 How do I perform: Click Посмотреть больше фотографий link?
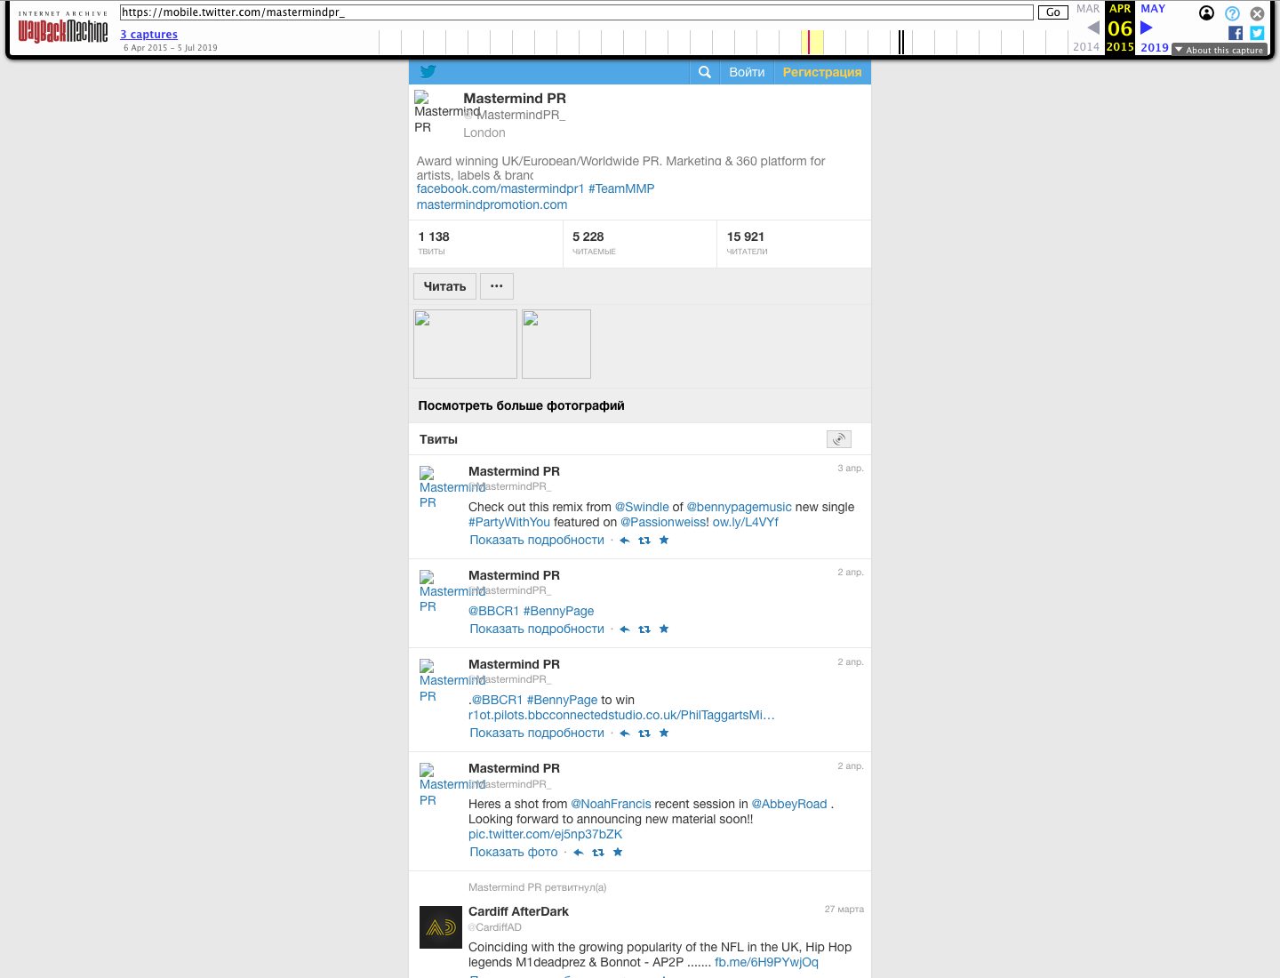[x=521, y=405]
